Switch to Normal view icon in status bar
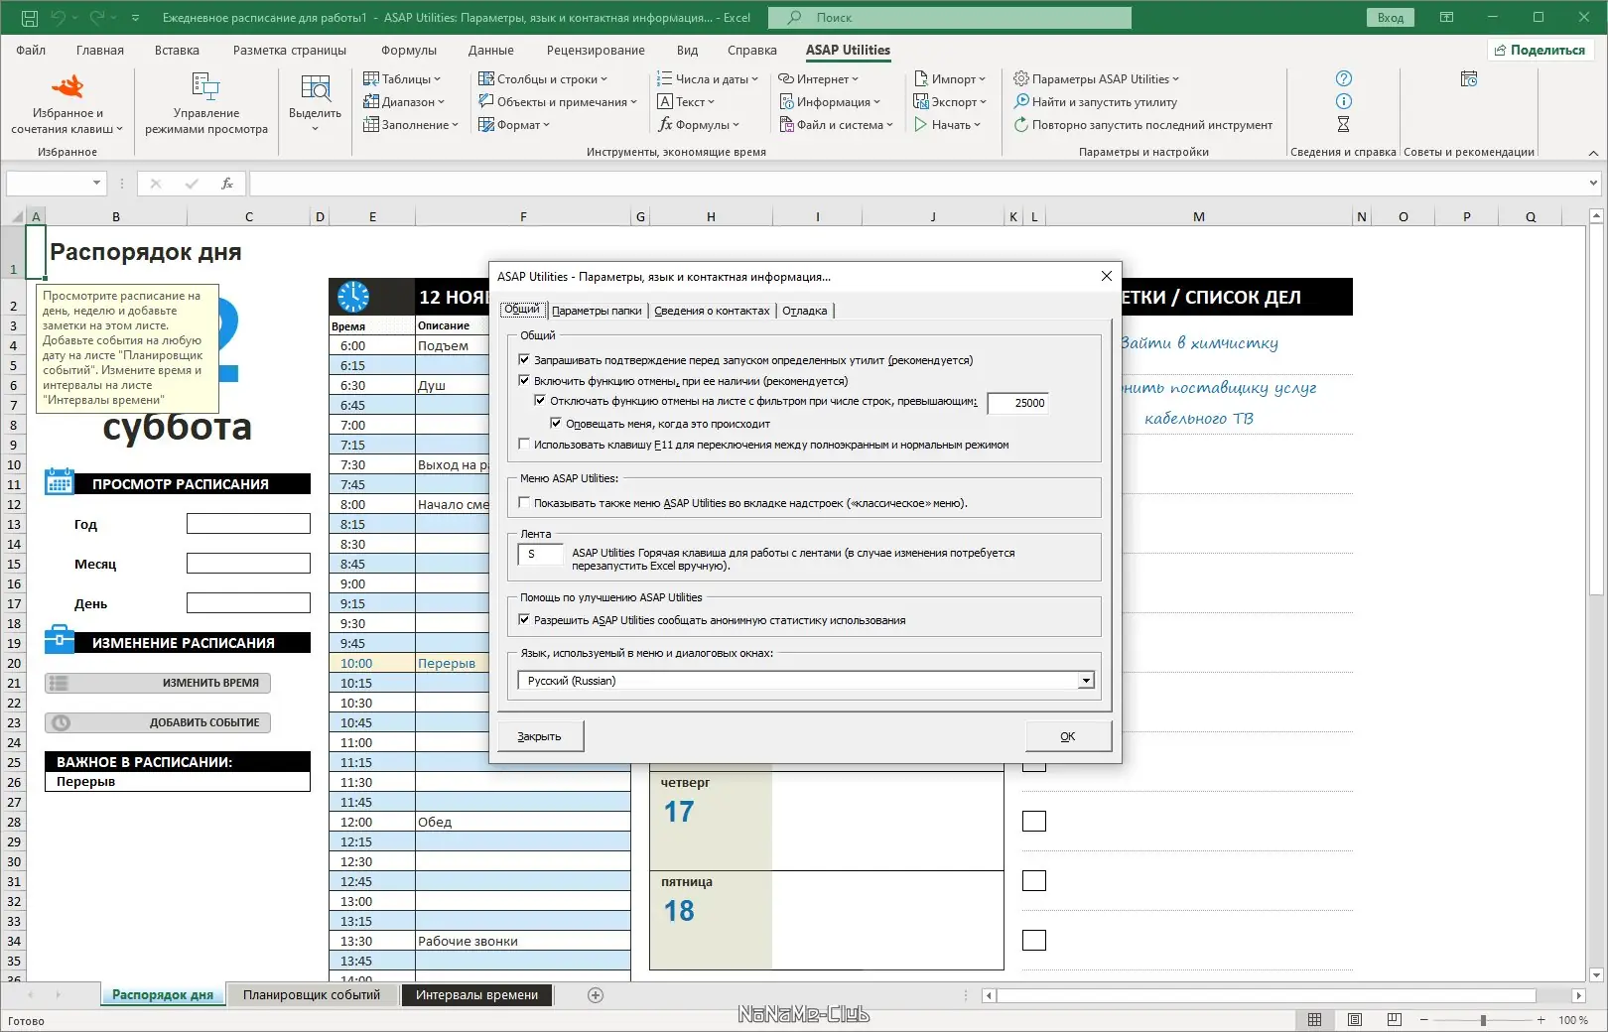This screenshot has width=1608, height=1032. point(1314,1020)
